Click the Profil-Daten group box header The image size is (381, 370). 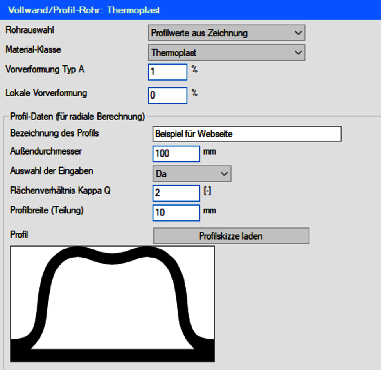77,117
